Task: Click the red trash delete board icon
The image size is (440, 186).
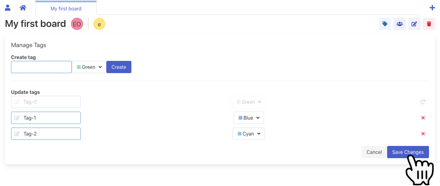Action: (x=429, y=24)
